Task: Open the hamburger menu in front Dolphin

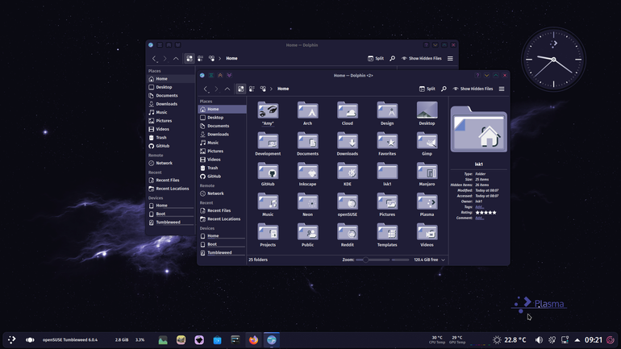Action: [x=502, y=89]
